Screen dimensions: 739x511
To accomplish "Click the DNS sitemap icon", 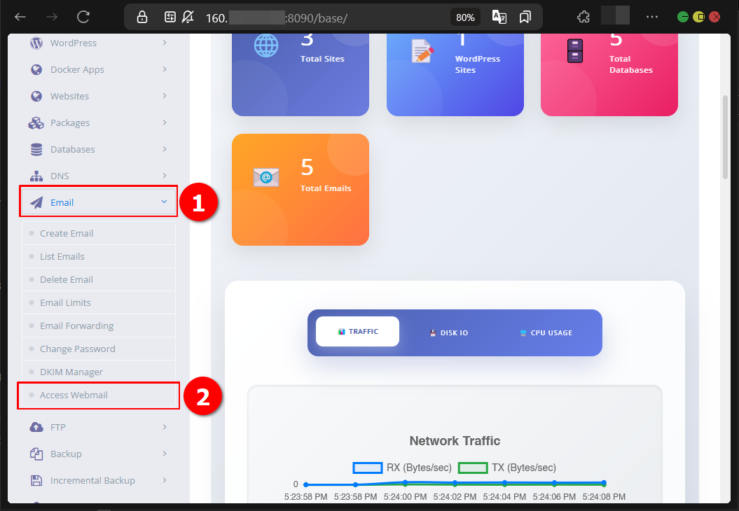I will coord(36,176).
